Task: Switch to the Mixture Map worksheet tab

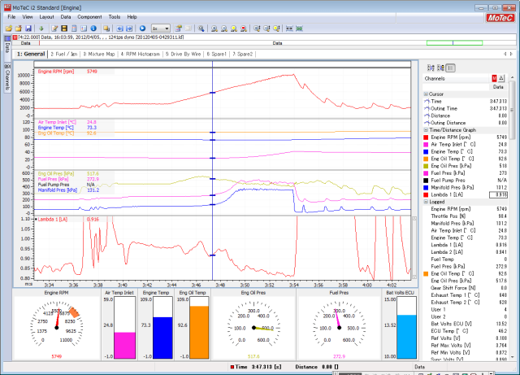Action: click(99, 55)
